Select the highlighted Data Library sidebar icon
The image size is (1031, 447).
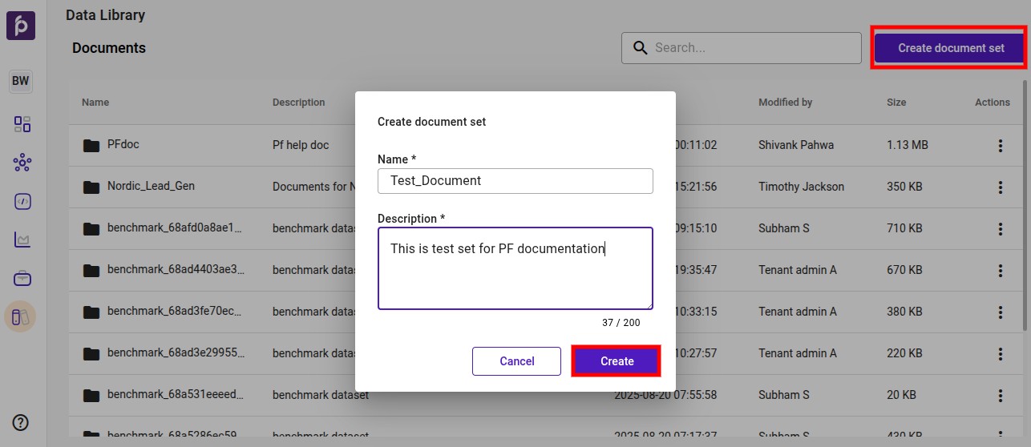pos(21,316)
